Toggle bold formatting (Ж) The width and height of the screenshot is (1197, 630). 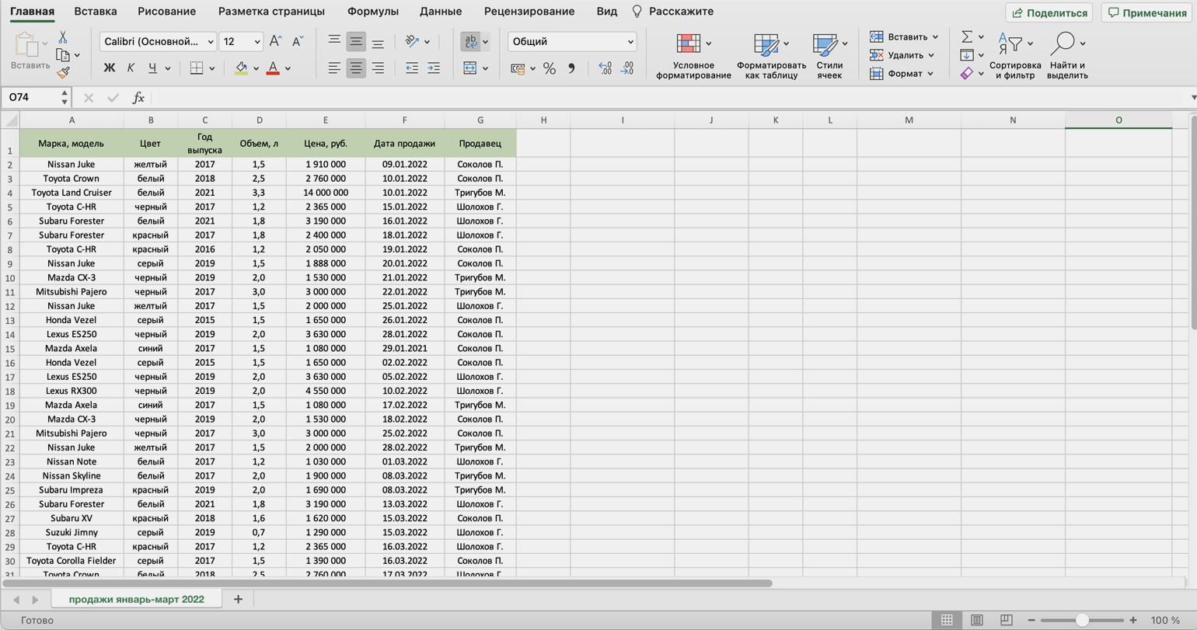(x=110, y=68)
